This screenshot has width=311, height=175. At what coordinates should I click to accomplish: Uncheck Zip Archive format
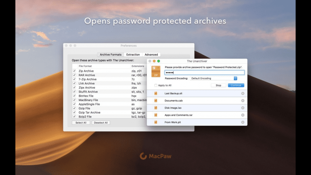[x=74, y=71]
